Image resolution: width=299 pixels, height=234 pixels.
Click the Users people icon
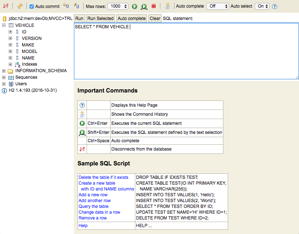pos(11,84)
